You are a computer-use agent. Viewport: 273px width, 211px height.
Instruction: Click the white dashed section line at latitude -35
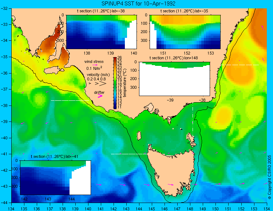(x=240, y=65)
